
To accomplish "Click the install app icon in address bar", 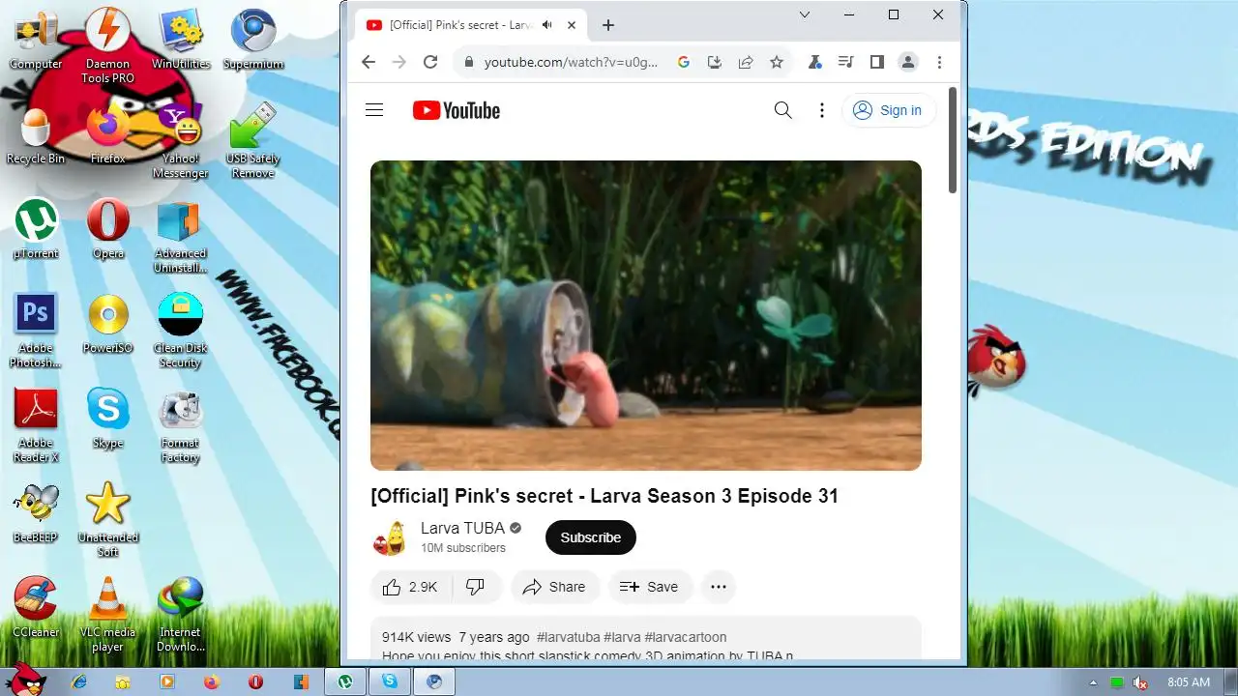I will click(715, 62).
